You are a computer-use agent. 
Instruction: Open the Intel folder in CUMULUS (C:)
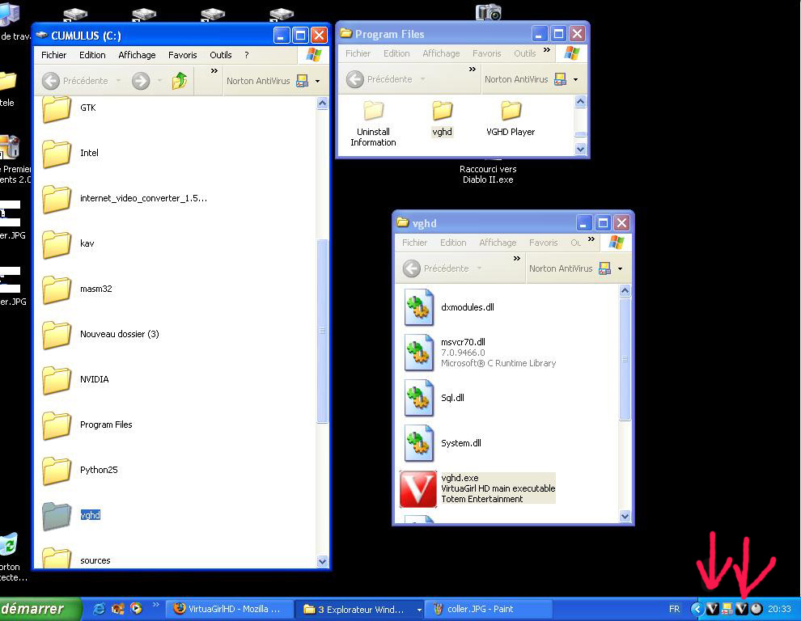click(70, 153)
